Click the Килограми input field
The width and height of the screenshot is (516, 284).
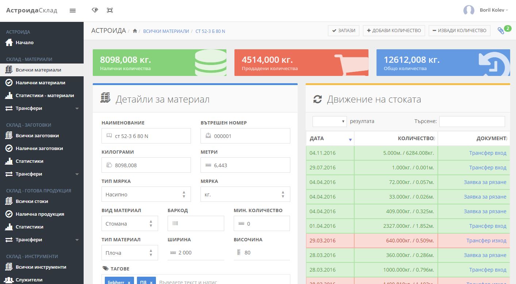[x=146, y=165]
